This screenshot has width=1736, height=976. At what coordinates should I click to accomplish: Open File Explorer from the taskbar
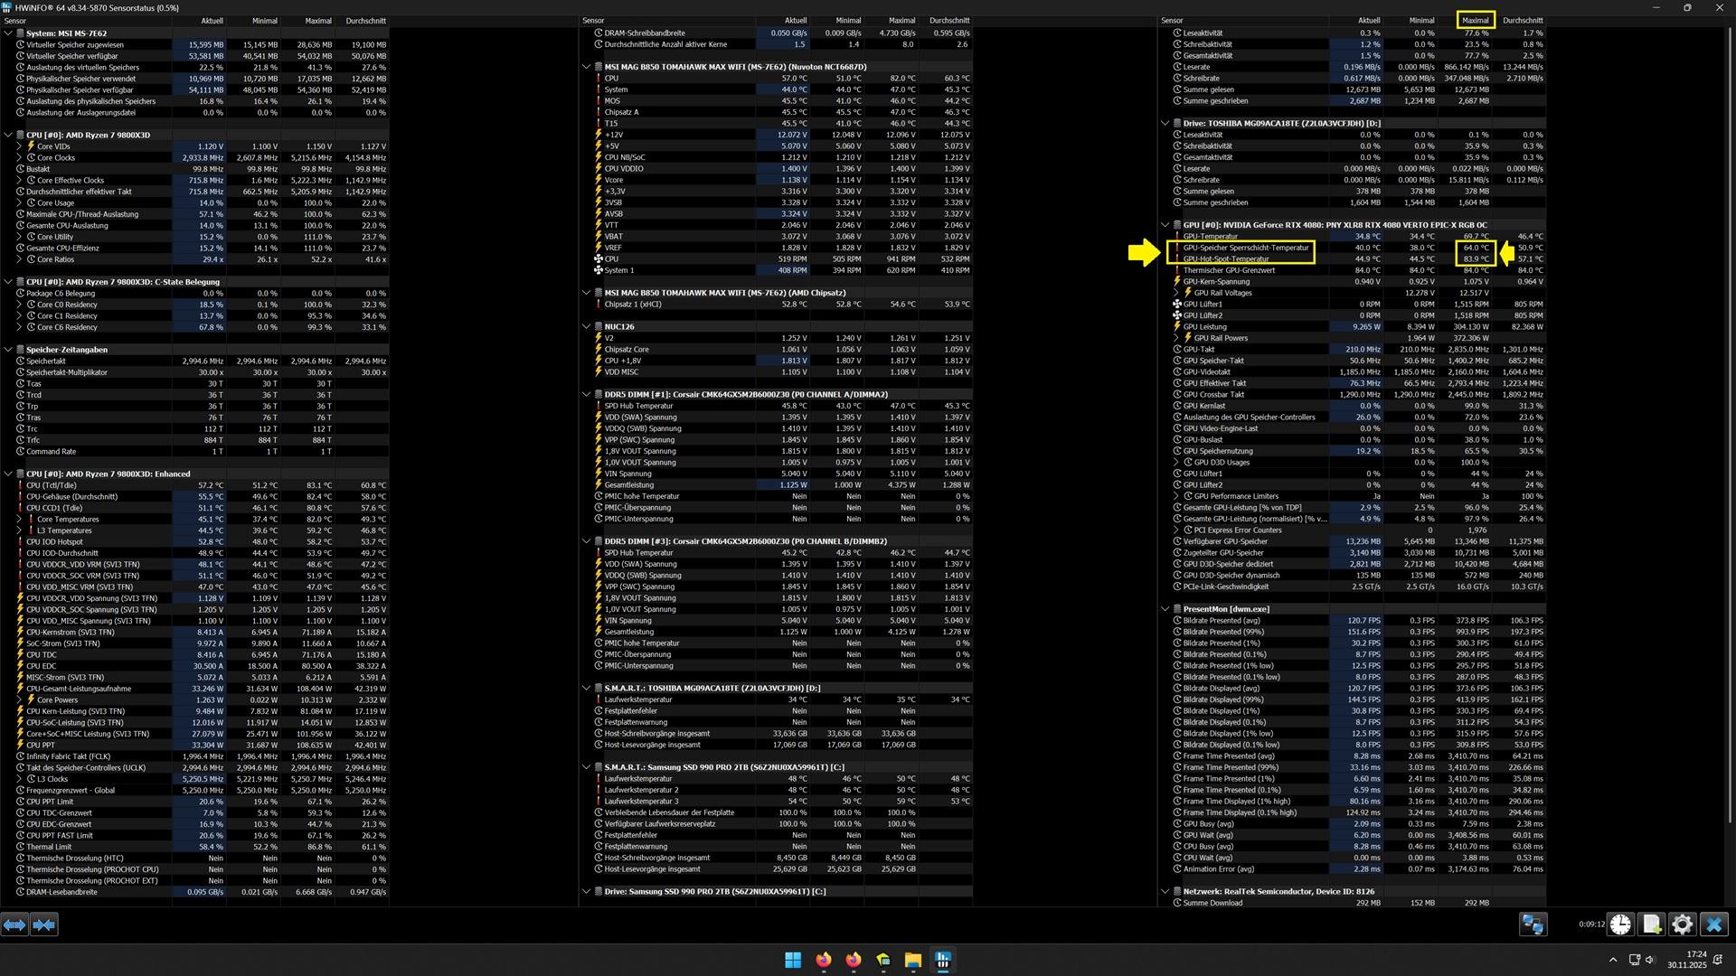(x=912, y=960)
